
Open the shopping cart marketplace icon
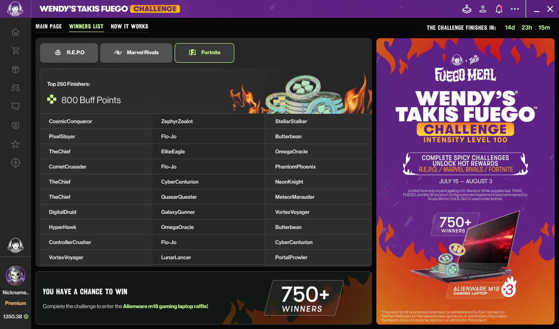pos(16,51)
